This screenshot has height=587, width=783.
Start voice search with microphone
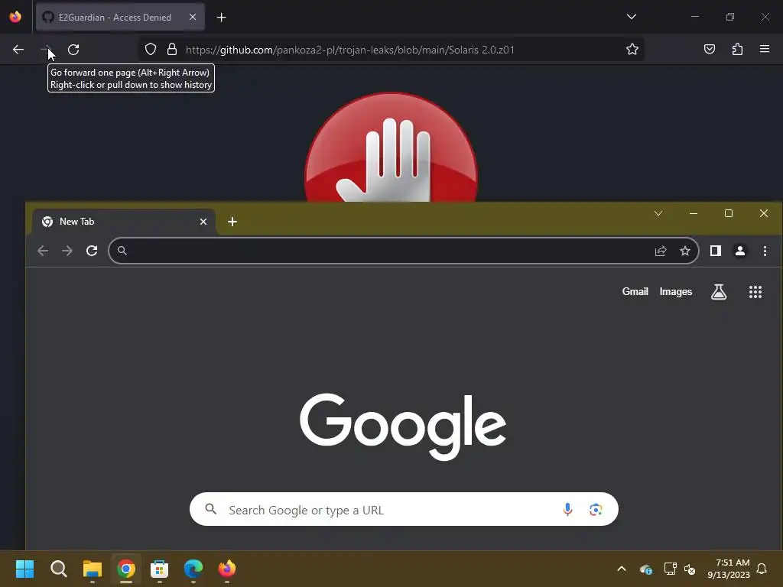point(567,509)
